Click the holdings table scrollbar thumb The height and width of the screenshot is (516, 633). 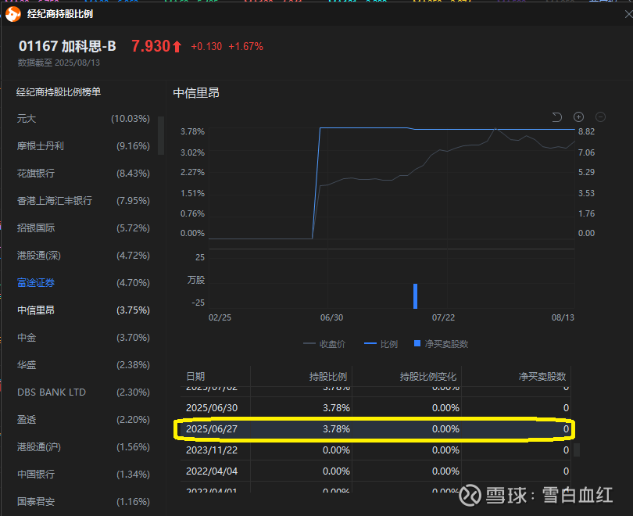577,450
